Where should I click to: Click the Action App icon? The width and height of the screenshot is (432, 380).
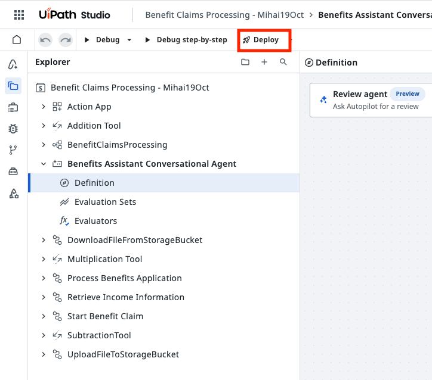57,107
